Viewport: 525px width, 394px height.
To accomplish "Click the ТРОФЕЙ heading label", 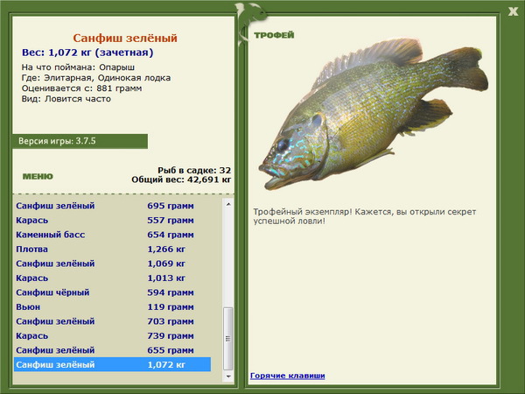I will [x=274, y=35].
